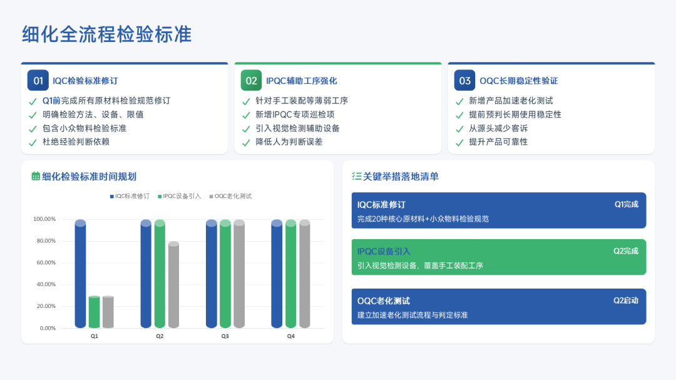Image resolution: width=676 pixels, height=380 pixels.
Task: Click the green IPQC bar in Q1
Action: [x=94, y=312]
